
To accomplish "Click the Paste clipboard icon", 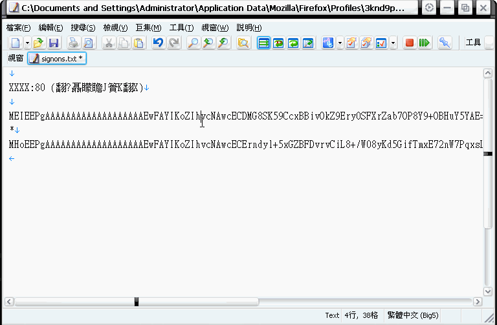I will (138, 43).
